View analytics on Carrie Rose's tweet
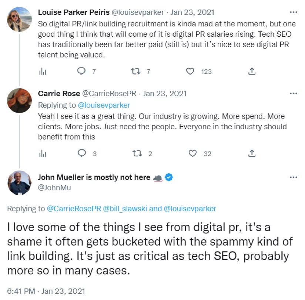Viewport: 305px width, 300px height. click(x=43, y=153)
